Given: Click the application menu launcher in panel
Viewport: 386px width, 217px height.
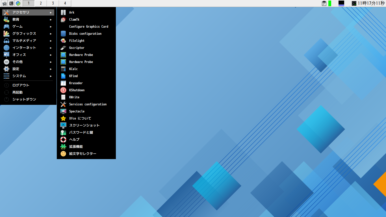Looking at the screenshot, I should point(5,3).
